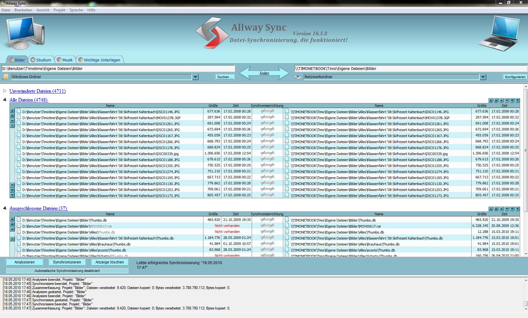Click sync direction icon for MOV01378.3GP row
Image resolution: width=528 pixels, height=318 pixels.
coord(267,117)
